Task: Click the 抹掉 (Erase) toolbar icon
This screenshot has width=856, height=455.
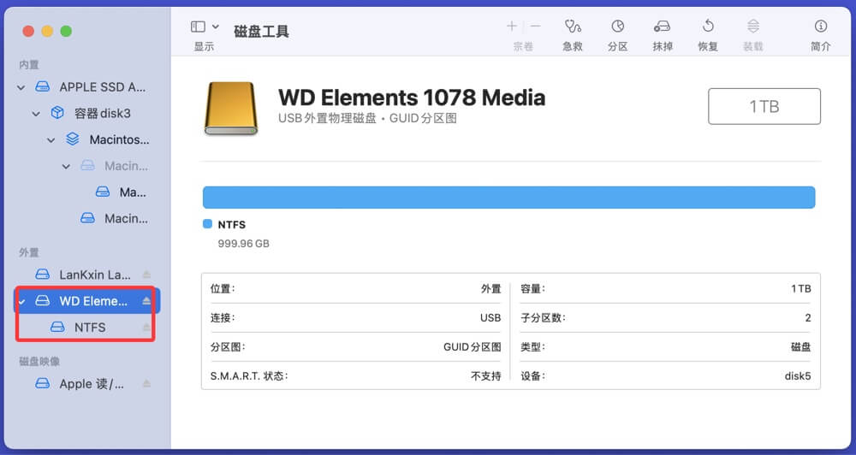Action: click(x=662, y=27)
